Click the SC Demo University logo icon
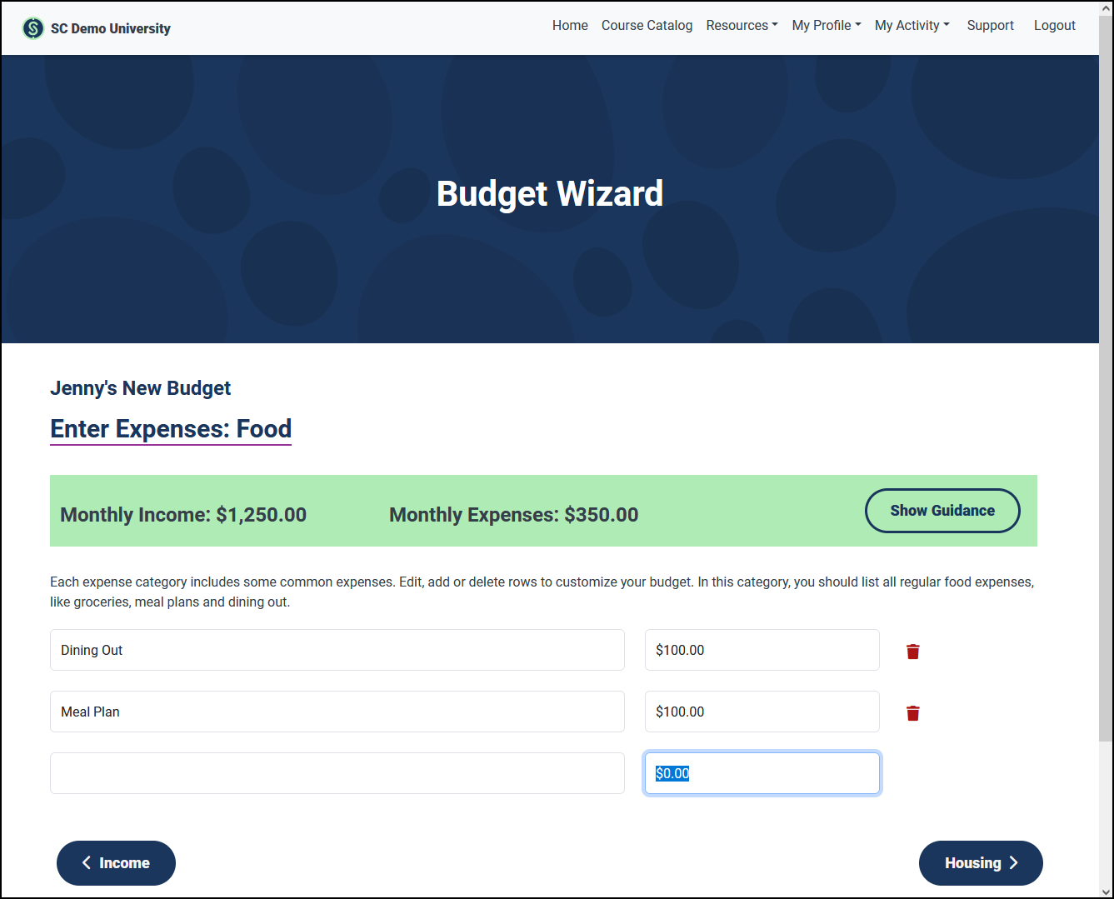The width and height of the screenshot is (1114, 899). click(33, 28)
